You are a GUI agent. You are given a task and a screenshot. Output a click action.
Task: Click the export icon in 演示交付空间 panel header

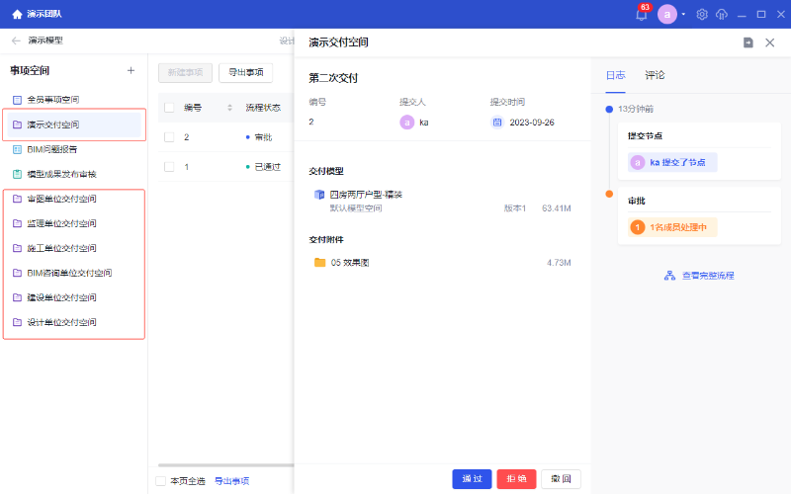pos(747,42)
